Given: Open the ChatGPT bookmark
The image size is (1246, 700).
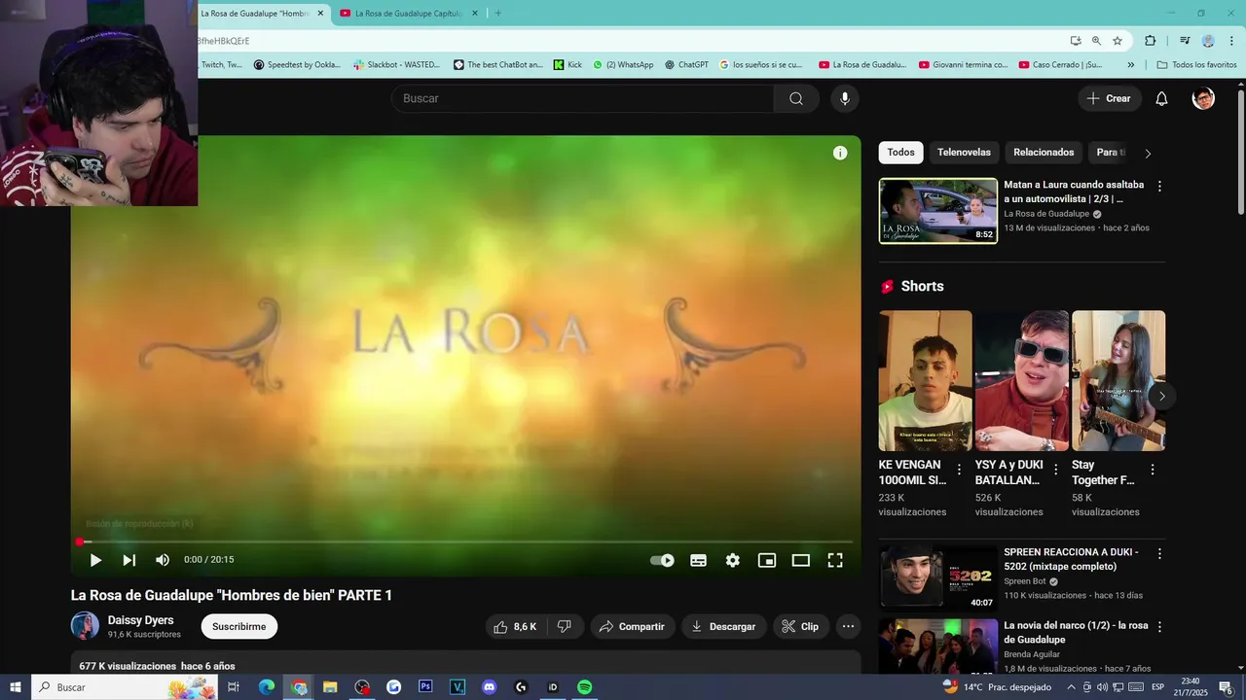Looking at the screenshot, I should click(686, 65).
